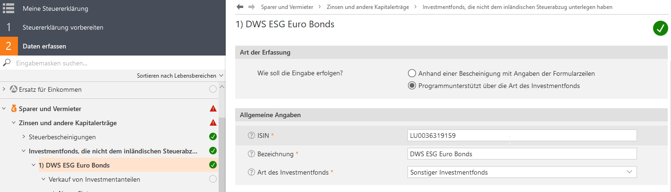The image size is (671, 192).
Task: Select 'Programmunterstützt über die Art' radio option
Action: click(x=412, y=86)
